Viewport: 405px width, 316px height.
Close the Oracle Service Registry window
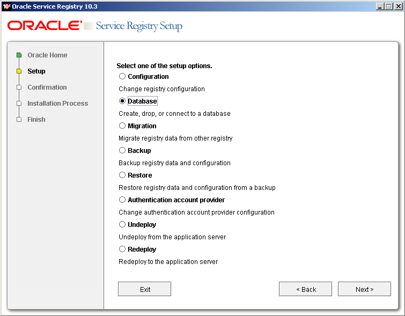point(399,6)
